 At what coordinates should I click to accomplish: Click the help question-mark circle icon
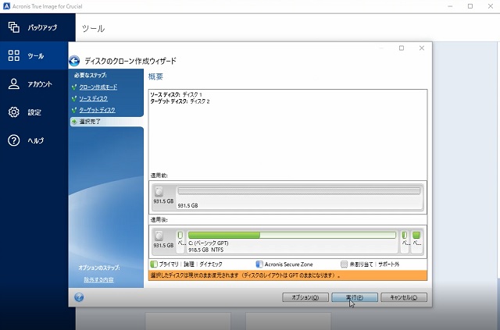(x=14, y=140)
